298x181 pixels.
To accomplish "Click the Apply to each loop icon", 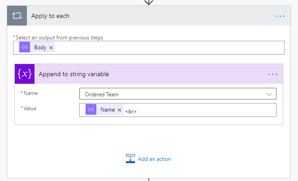I will click(x=17, y=16).
